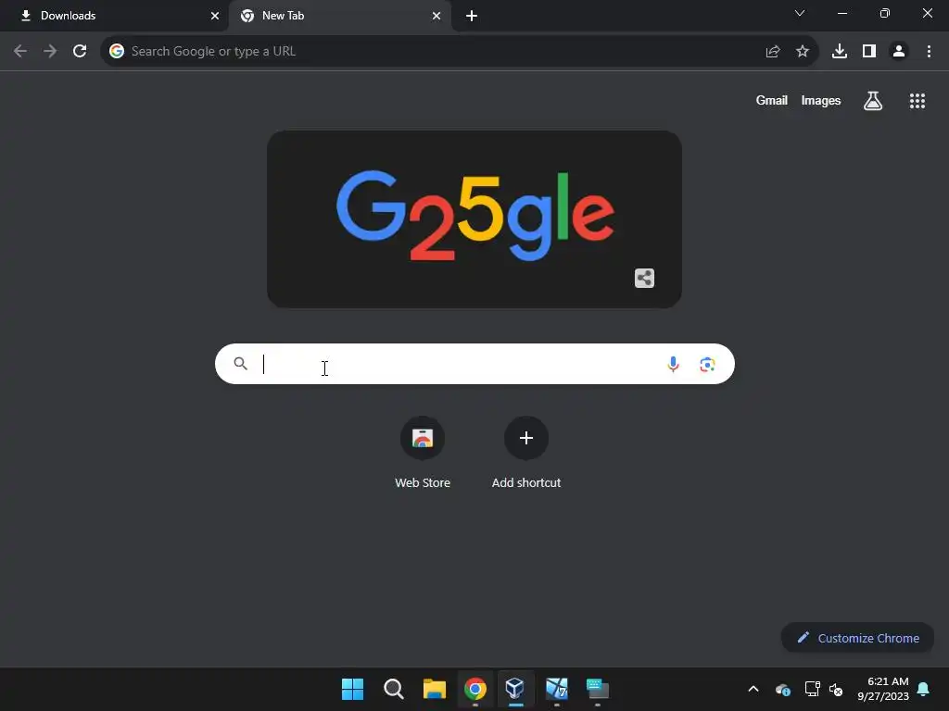The image size is (949, 711).
Task: Click the network tray icon
Action: (812, 689)
